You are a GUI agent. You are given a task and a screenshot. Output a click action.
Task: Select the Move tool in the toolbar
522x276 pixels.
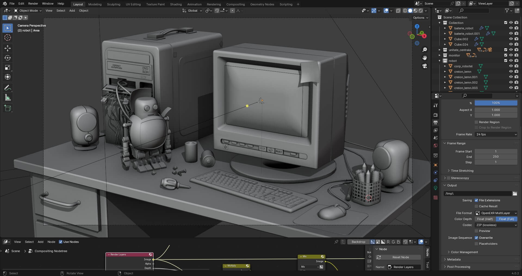pos(8,48)
